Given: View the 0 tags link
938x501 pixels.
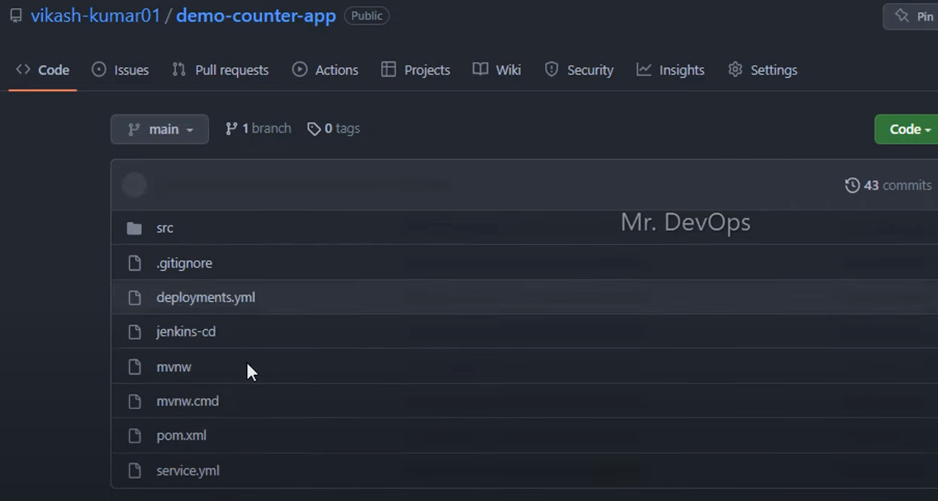Looking at the screenshot, I should tap(334, 128).
